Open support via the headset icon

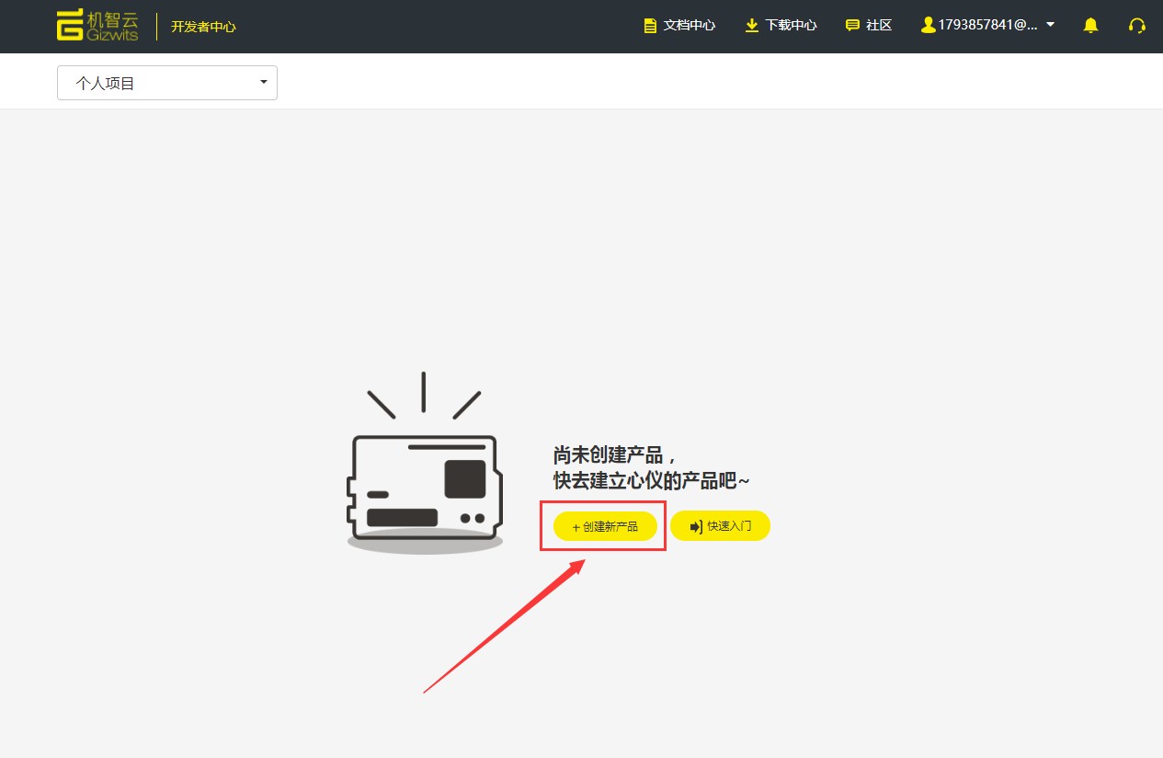point(1137,26)
